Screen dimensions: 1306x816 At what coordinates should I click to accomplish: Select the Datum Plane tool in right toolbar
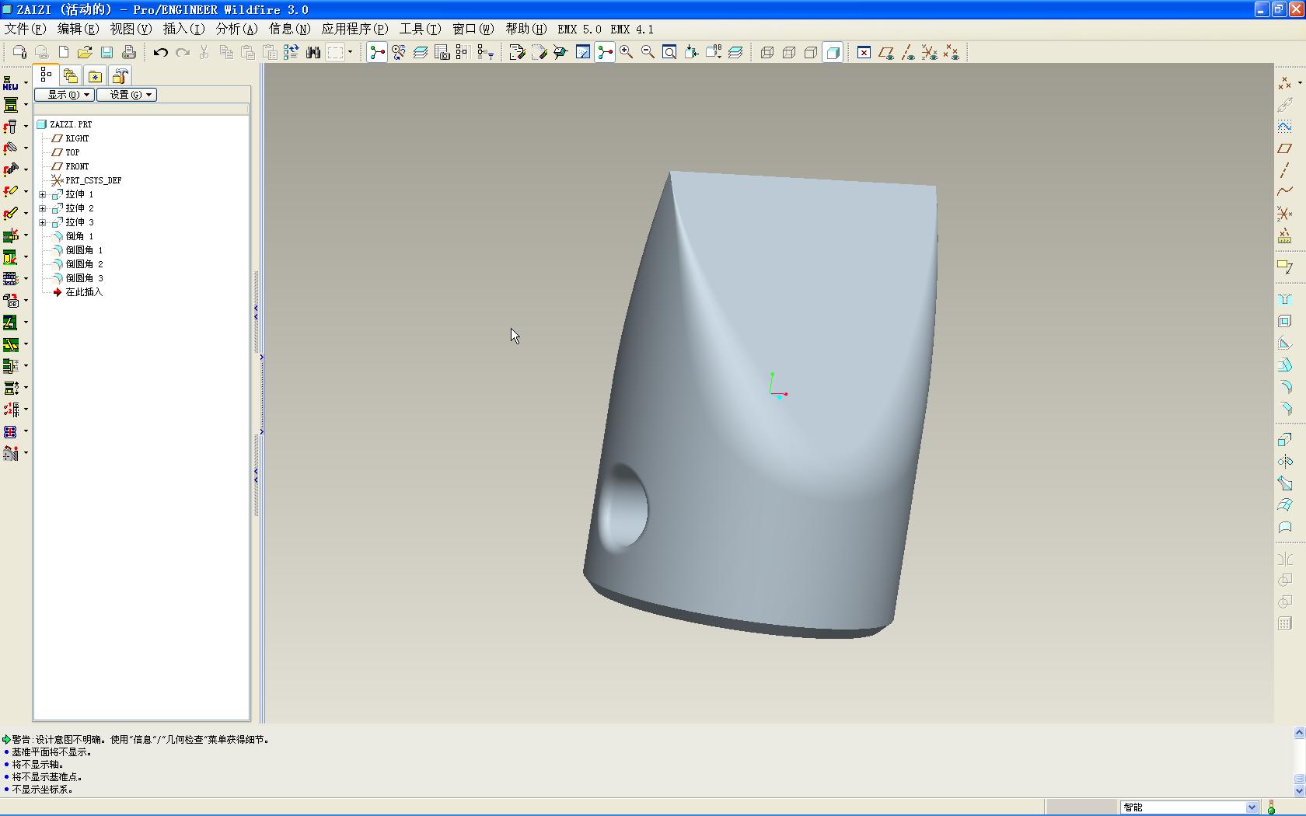point(1285,148)
